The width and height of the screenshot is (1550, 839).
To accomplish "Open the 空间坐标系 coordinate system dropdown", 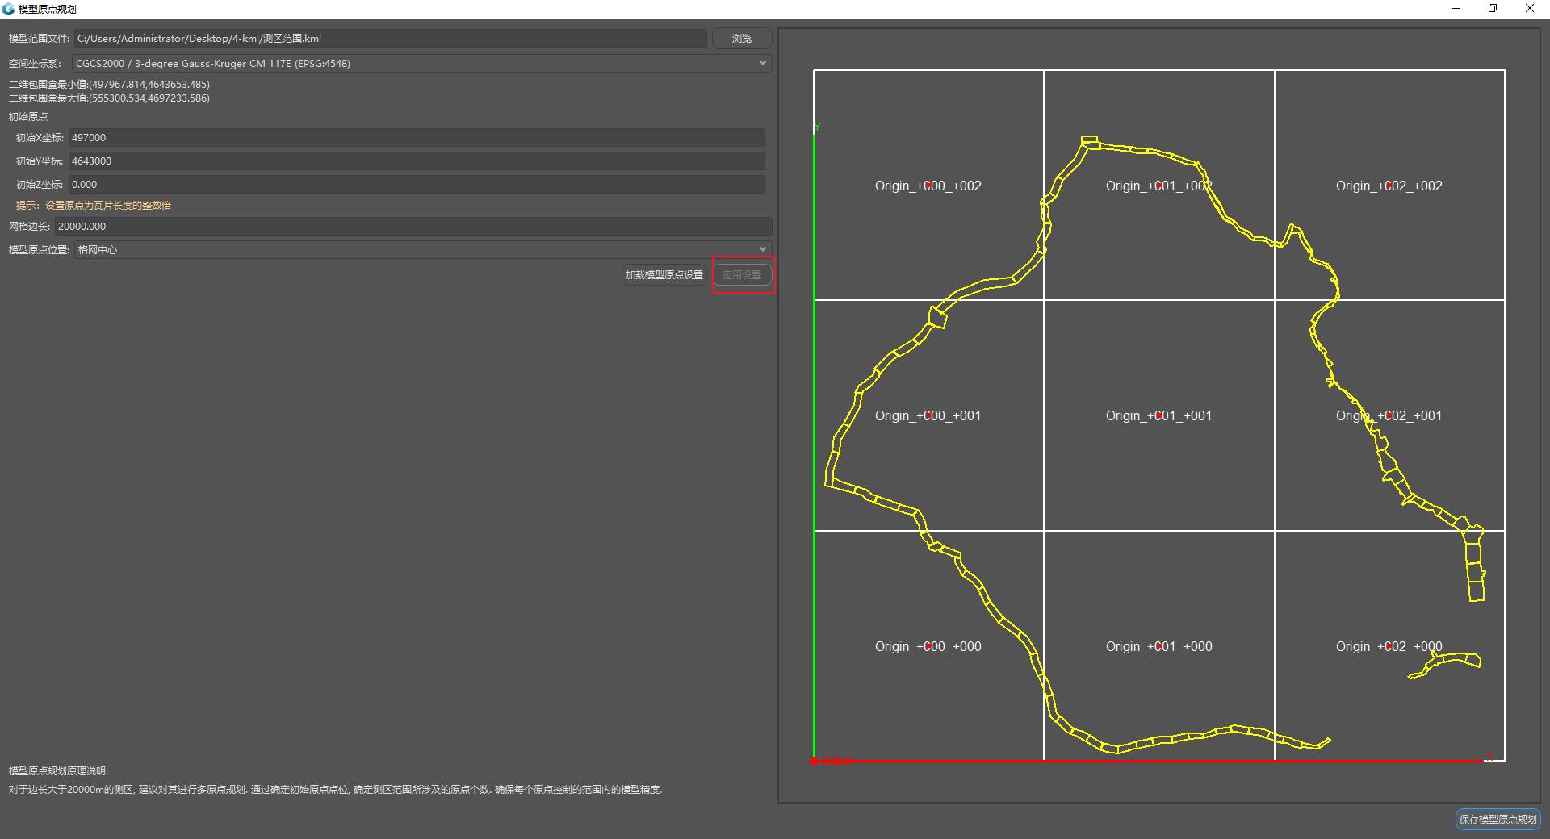I will point(421,63).
